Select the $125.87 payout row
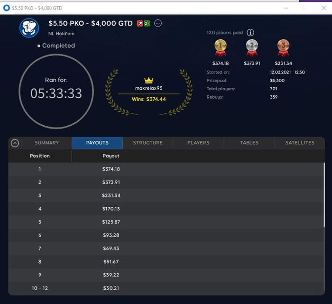 coord(166,222)
